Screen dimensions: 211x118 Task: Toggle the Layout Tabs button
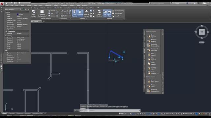tap(109, 13)
